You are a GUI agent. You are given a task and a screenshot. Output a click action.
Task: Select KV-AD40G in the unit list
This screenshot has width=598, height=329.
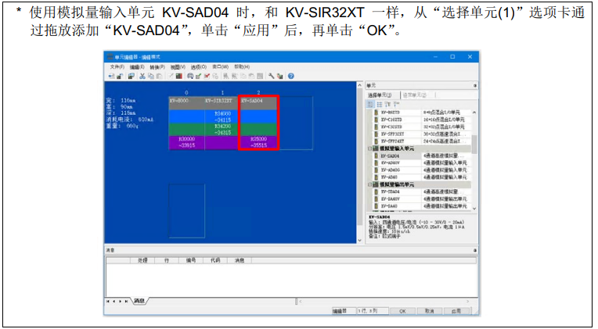click(390, 170)
